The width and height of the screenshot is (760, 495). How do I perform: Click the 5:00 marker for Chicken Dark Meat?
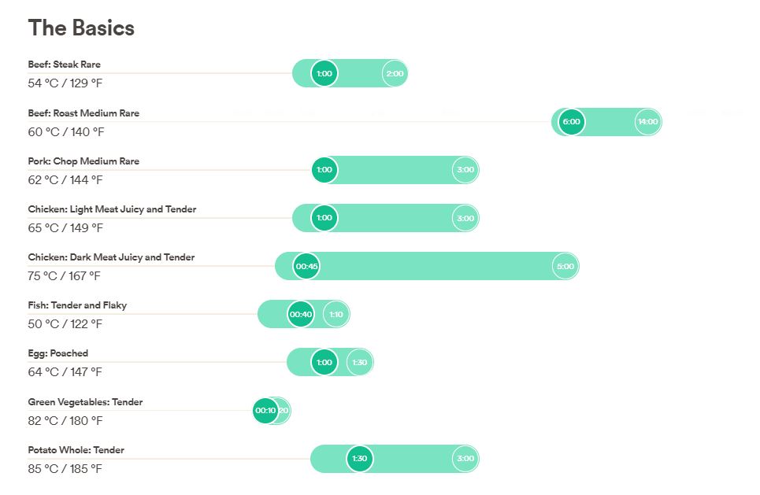tap(565, 266)
